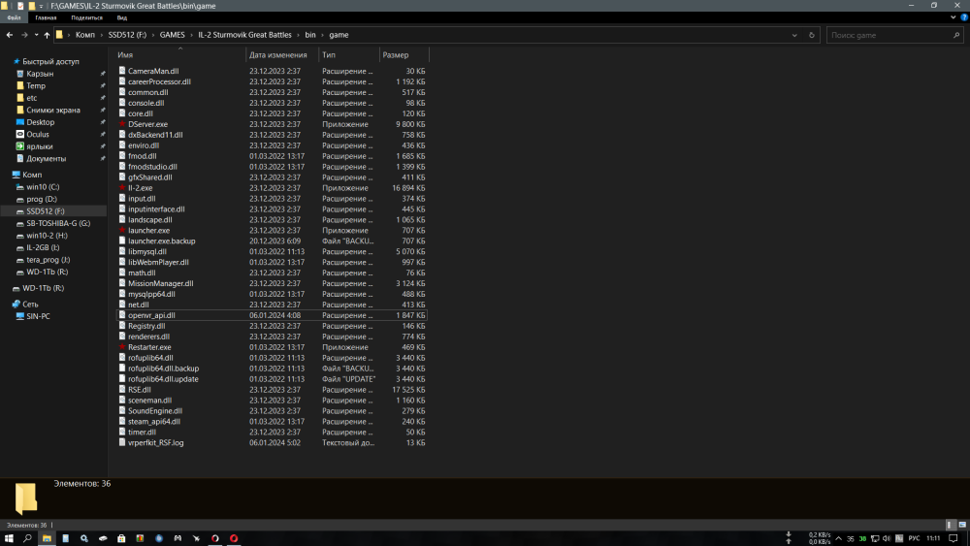Open the Windows Start menu
Image resolution: width=970 pixels, height=546 pixels.
coord(9,538)
